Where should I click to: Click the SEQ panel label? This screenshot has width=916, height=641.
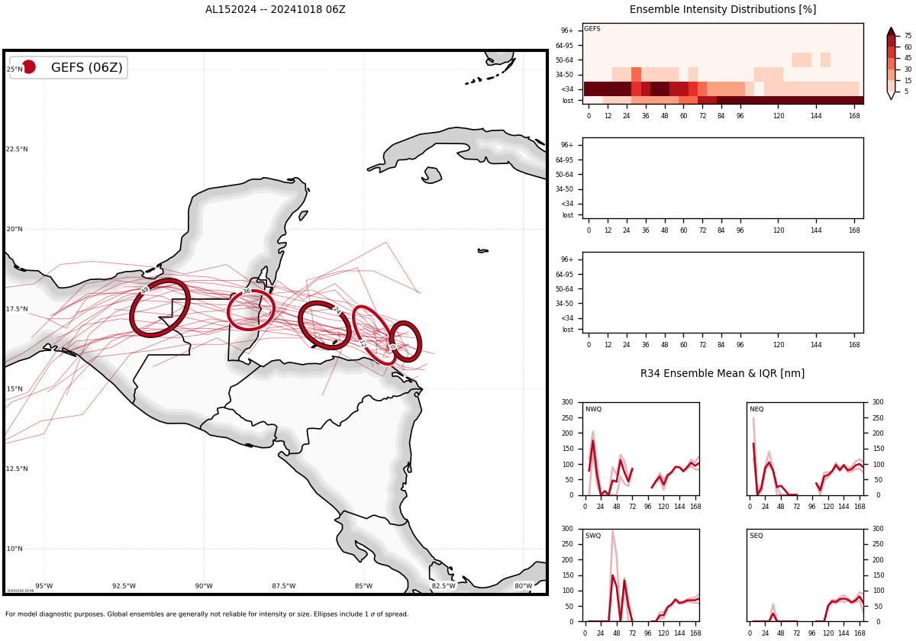(756, 536)
